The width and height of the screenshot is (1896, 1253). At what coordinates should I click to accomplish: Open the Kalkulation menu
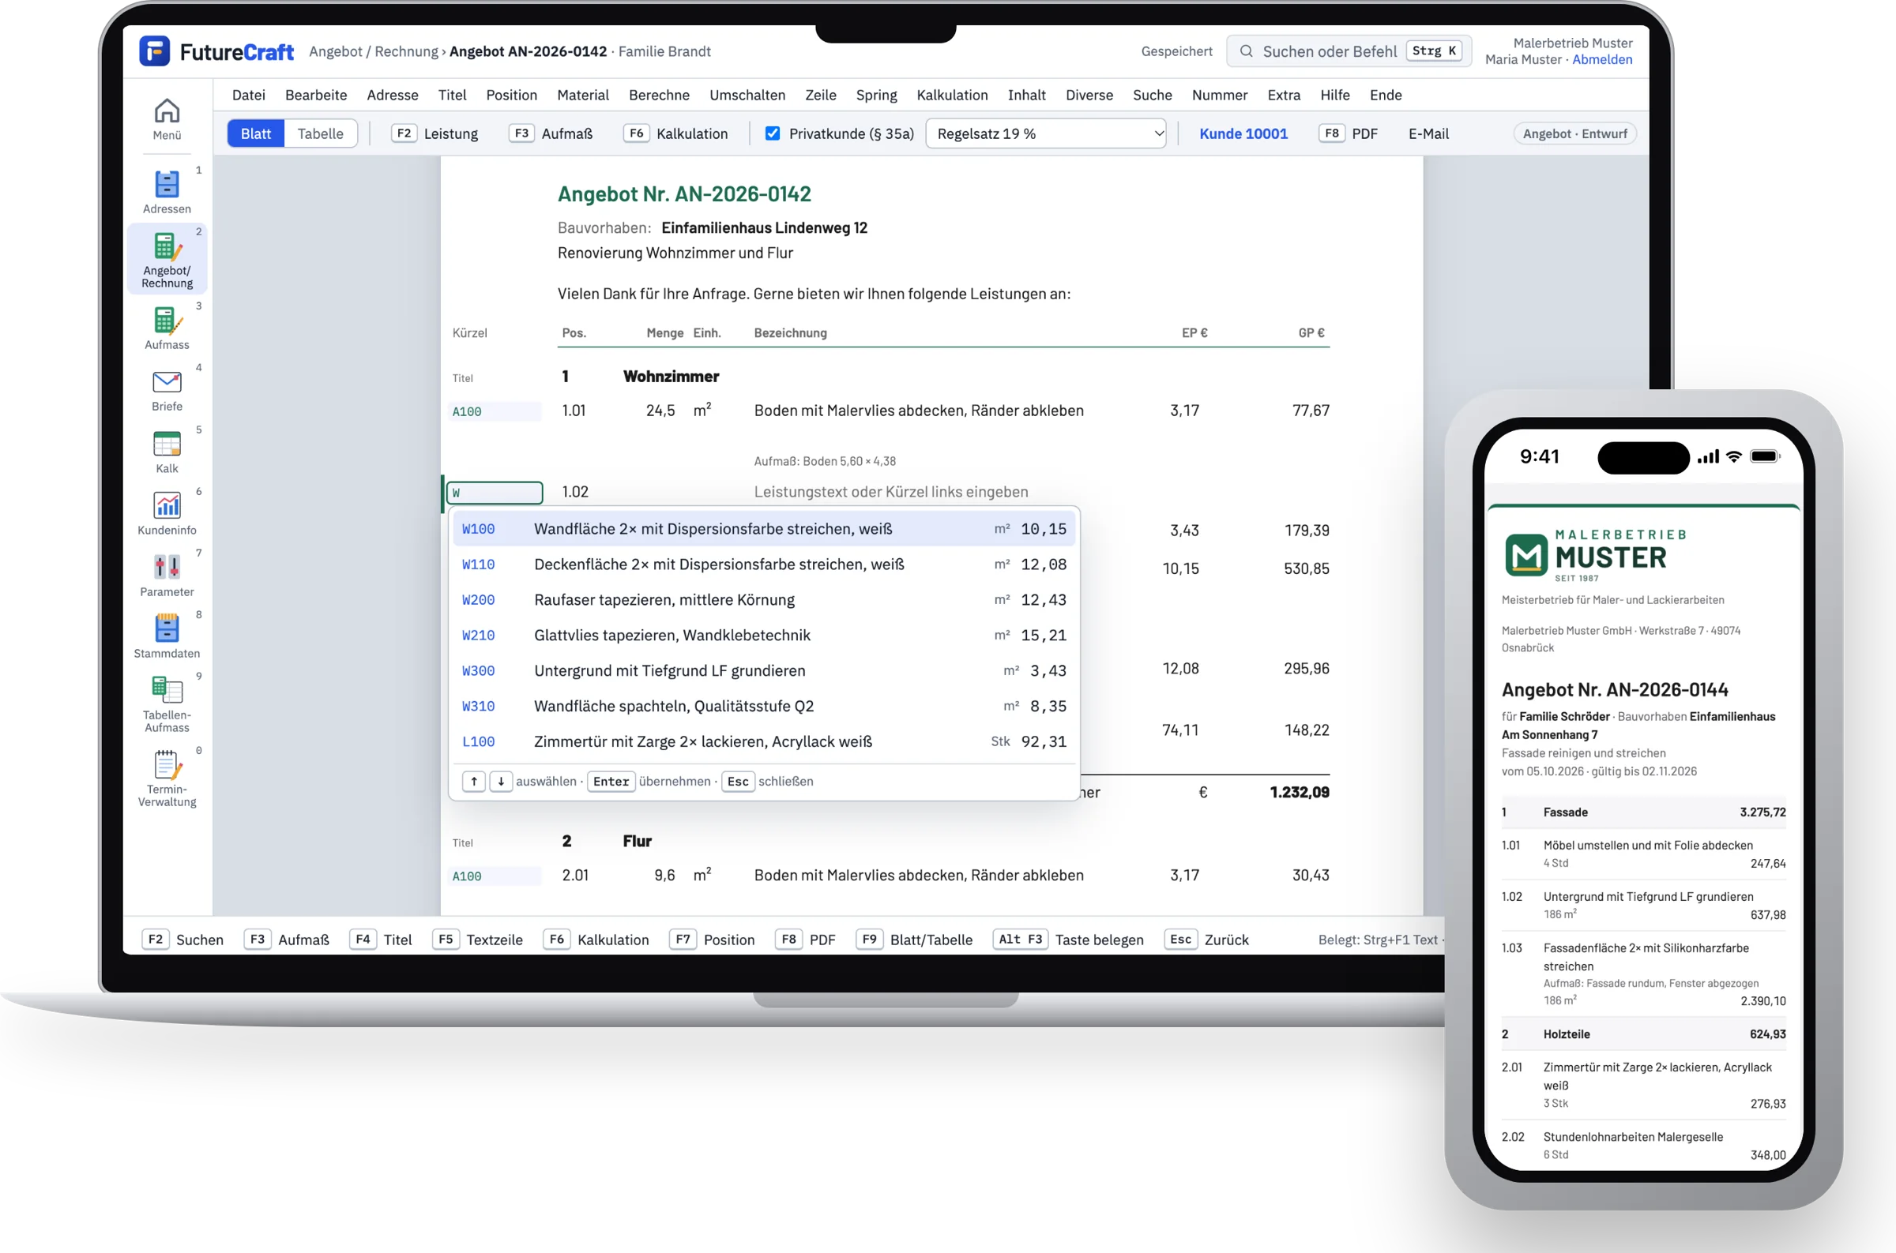951,95
